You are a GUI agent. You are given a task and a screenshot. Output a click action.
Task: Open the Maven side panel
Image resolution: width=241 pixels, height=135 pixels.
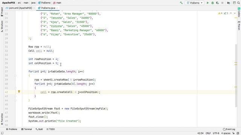tap(239, 25)
